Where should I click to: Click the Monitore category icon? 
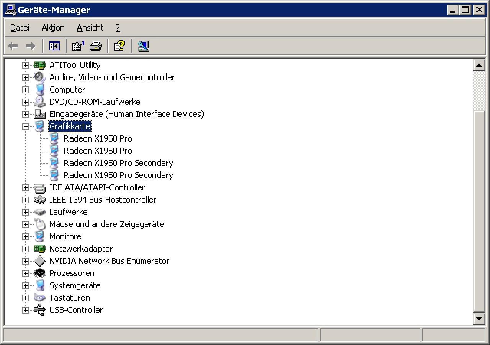[39, 236]
